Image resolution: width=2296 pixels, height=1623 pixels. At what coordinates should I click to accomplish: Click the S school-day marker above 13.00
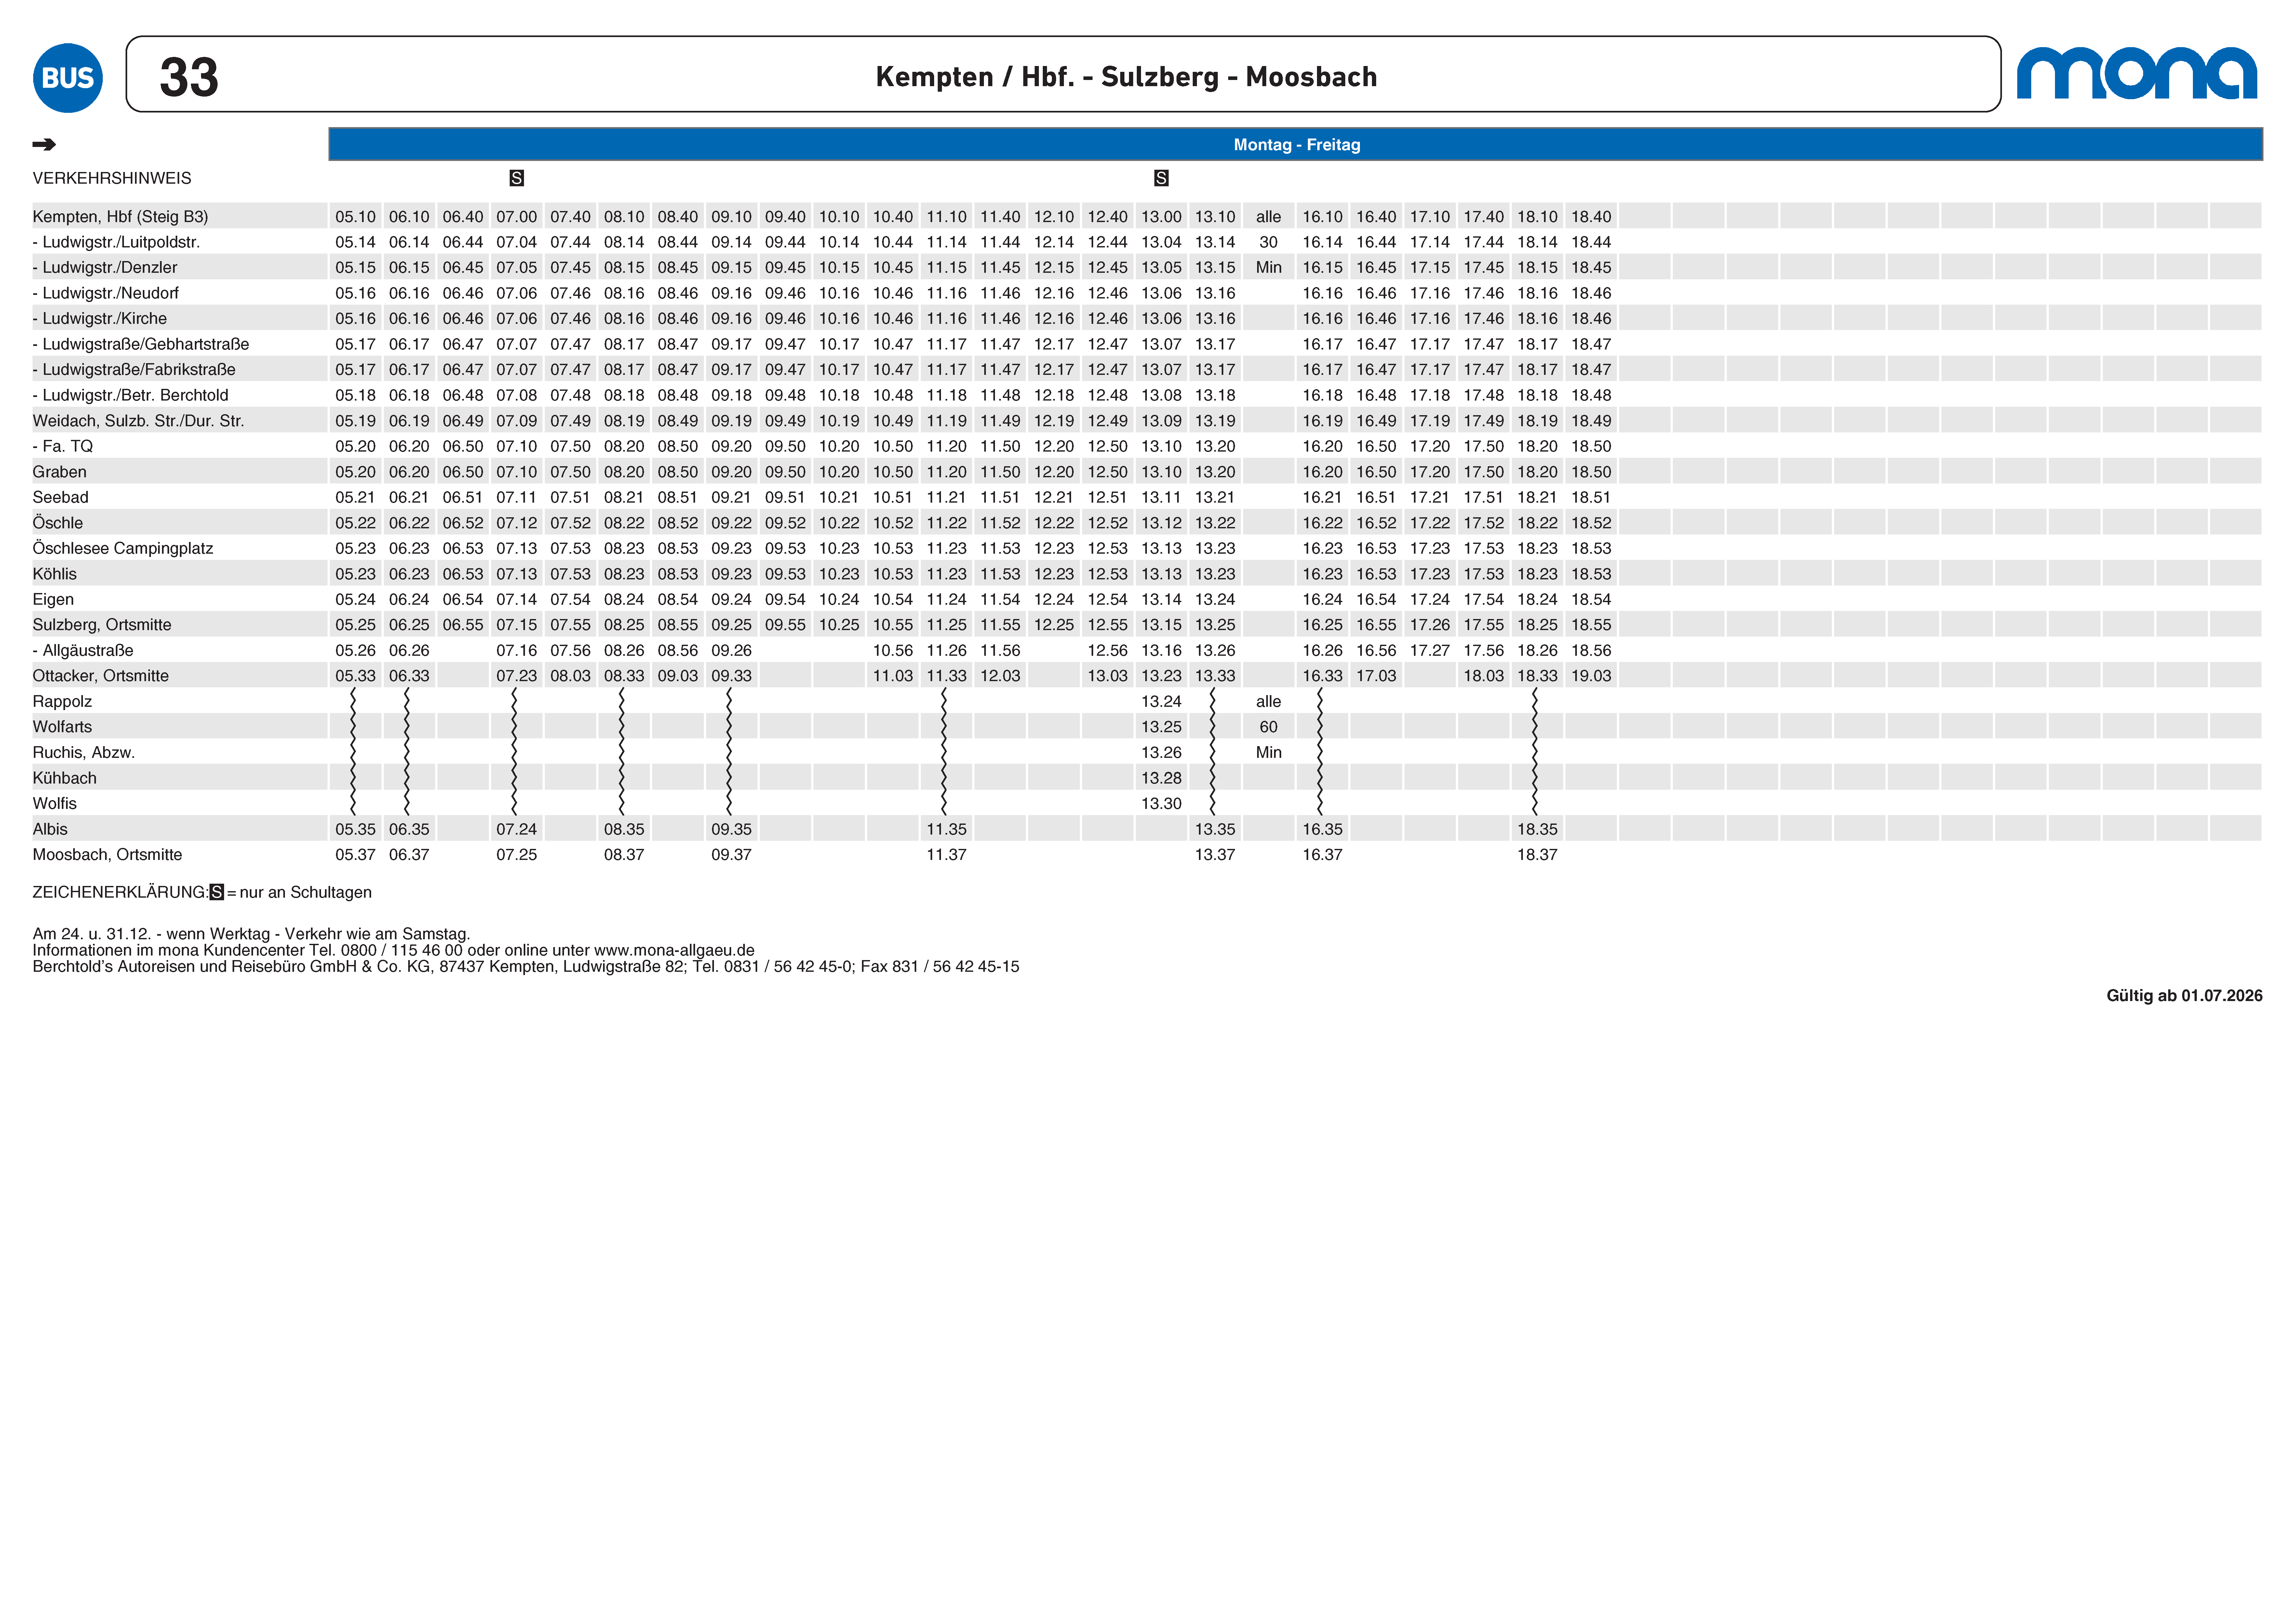pos(1161,178)
